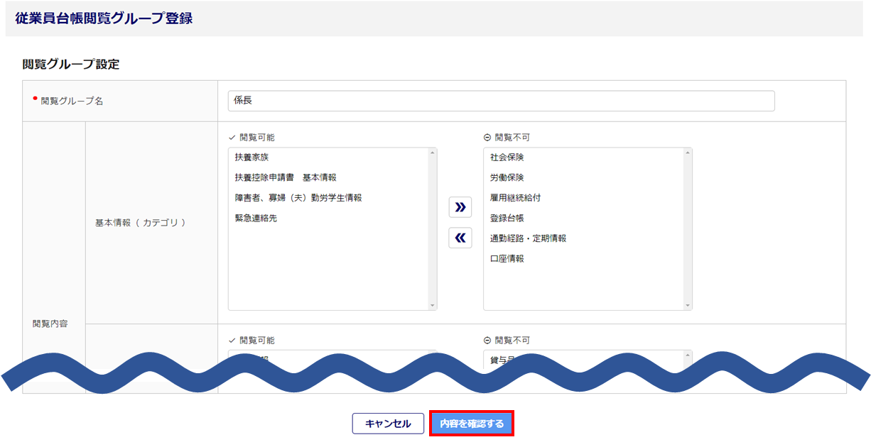The width and height of the screenshot is (871, 447).
Task: Click 内容を確認する button
Action: (472, 424)
